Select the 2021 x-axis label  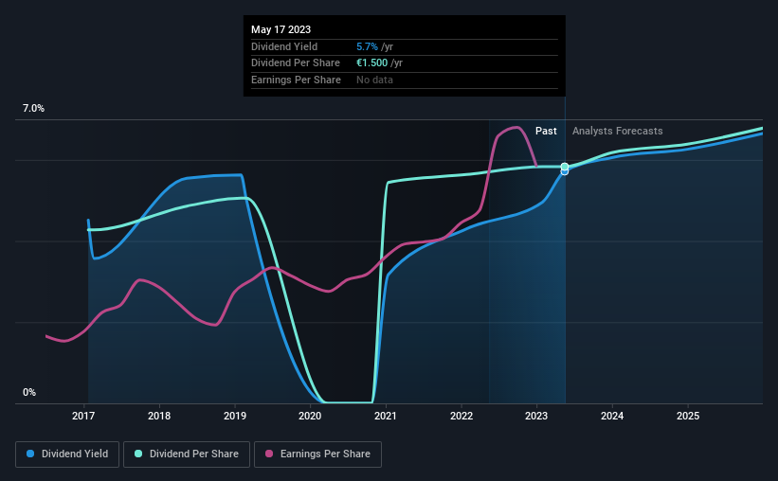click(386, 416)
